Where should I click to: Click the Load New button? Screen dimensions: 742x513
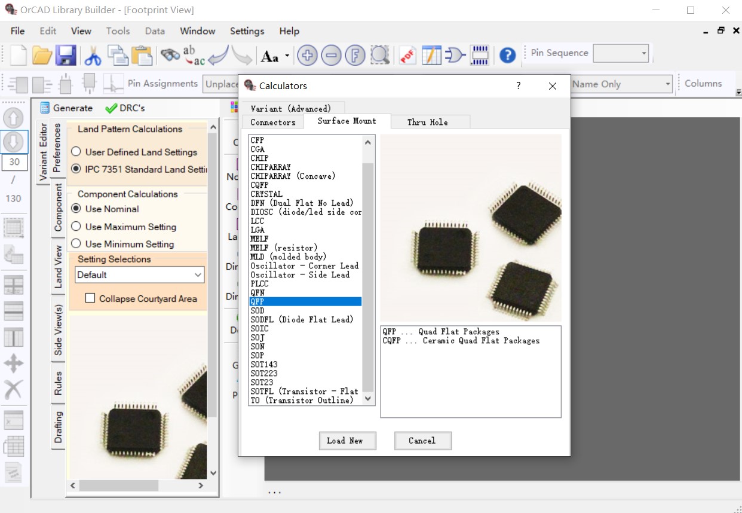347,441
